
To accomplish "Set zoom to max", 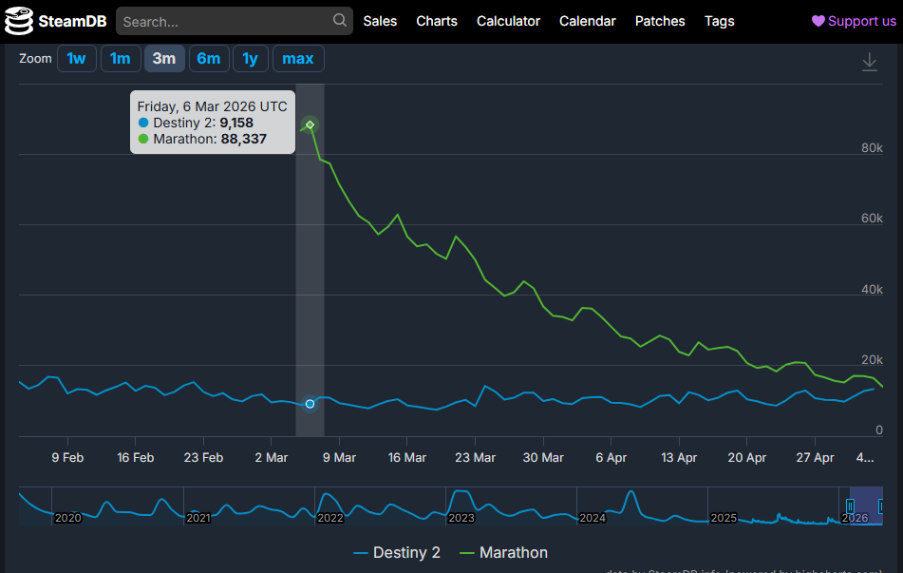I will click(x=298, y=59).
